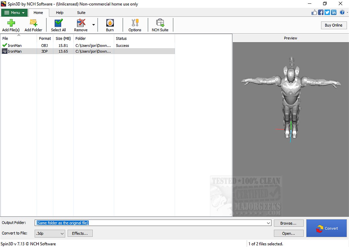Image resolution: width=349 pixels, height=247 pixels.
Task: Share via the Facebook icon
Action: coord(321,12)
